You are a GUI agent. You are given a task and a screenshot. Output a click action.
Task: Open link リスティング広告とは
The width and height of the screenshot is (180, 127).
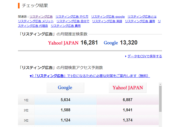142,17
